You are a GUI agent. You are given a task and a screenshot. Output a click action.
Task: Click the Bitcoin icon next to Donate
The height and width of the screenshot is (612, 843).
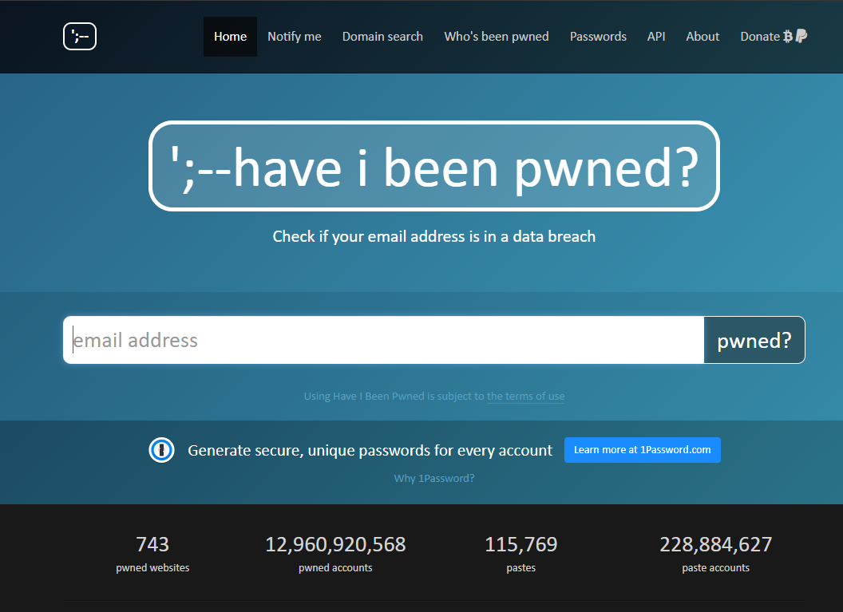pyautogui.click(x=788, y=37)
